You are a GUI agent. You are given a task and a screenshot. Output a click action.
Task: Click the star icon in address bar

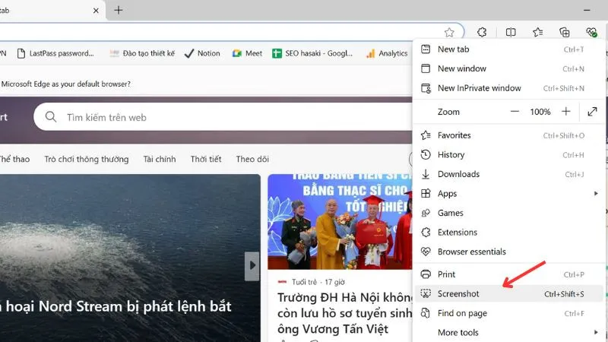[449, 32]
